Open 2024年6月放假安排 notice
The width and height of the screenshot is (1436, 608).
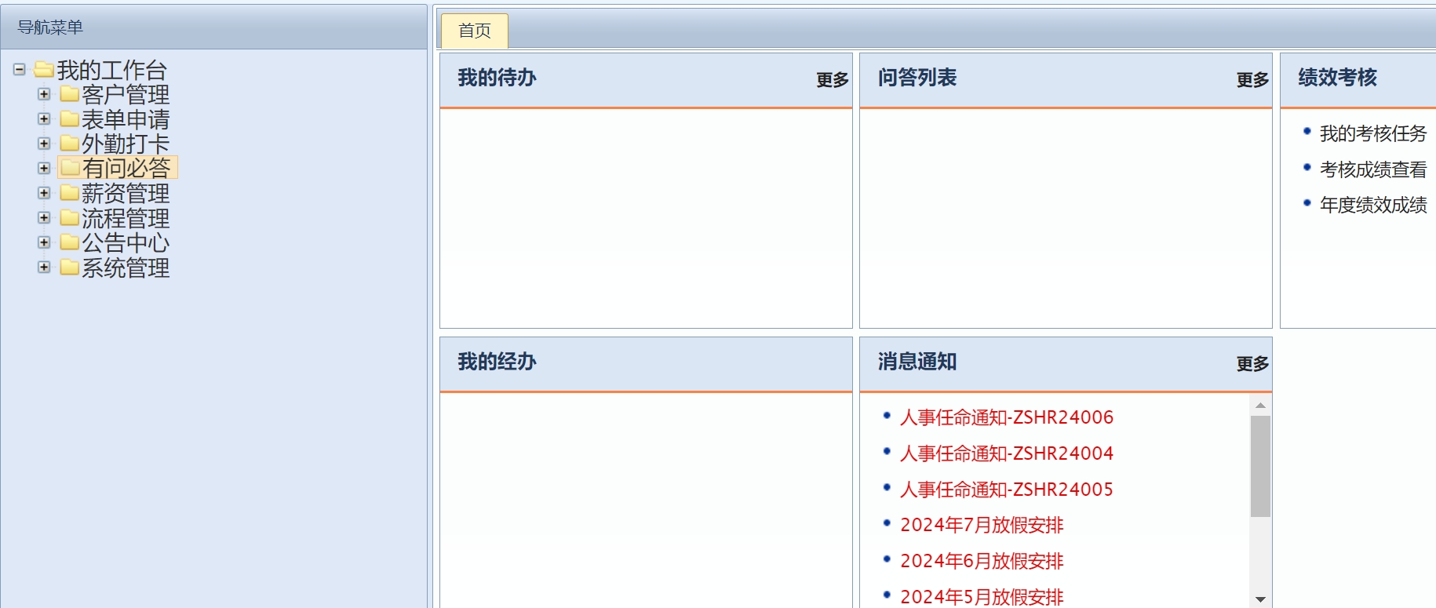[x=982, y=561]
